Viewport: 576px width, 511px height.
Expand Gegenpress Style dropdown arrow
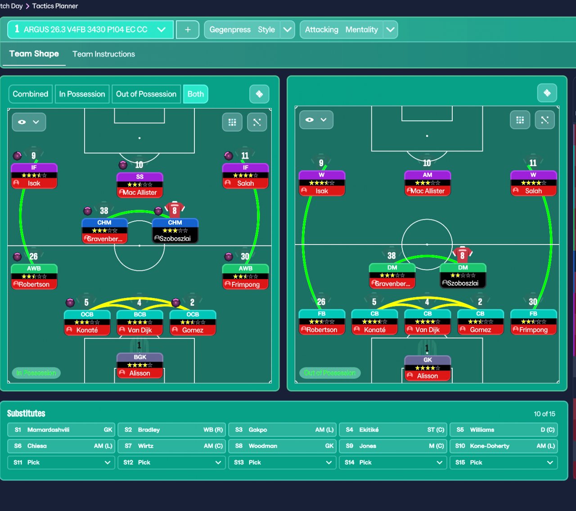(x=288, y=30)
